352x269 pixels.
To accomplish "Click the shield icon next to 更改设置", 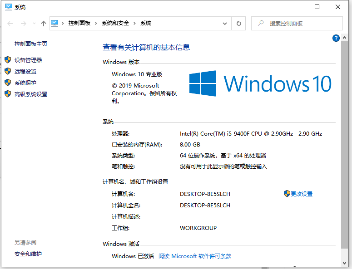I will point(287,194).
